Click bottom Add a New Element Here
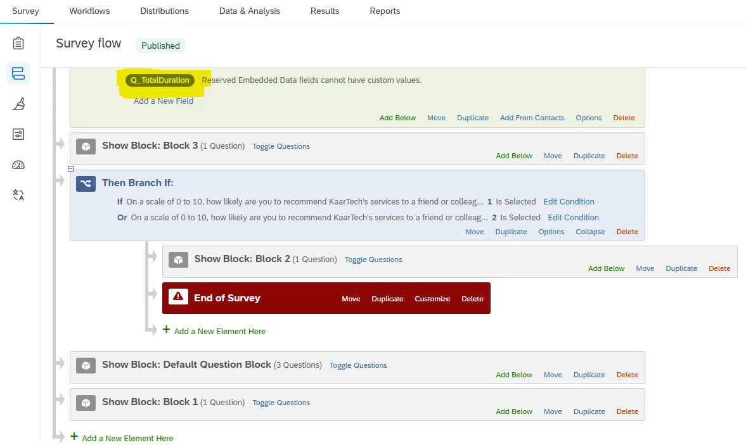 point(127,438)
